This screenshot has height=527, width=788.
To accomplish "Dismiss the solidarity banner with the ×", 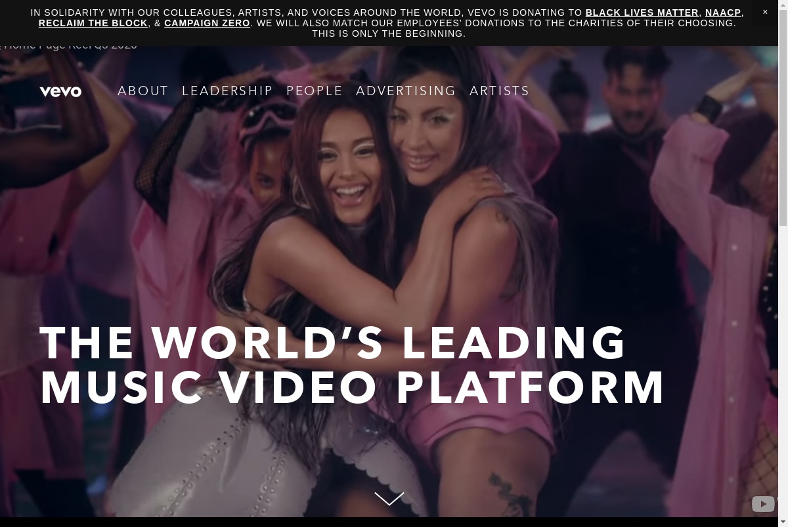I will coord(765,12).
